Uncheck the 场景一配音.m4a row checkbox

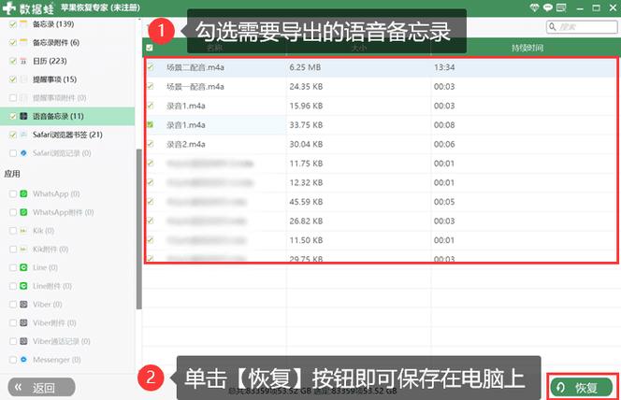151,86
